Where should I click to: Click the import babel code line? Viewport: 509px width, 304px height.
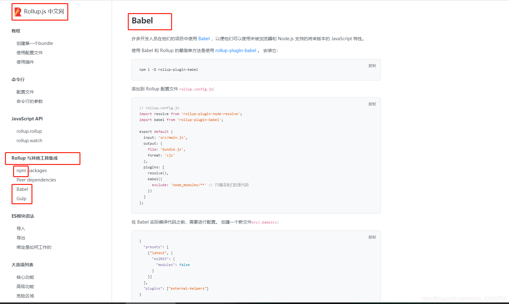pos(181,120)
